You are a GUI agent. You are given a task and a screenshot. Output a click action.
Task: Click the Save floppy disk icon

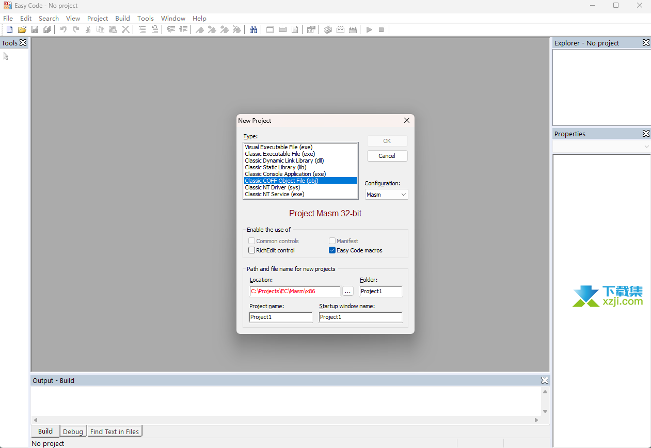(35, 29)
